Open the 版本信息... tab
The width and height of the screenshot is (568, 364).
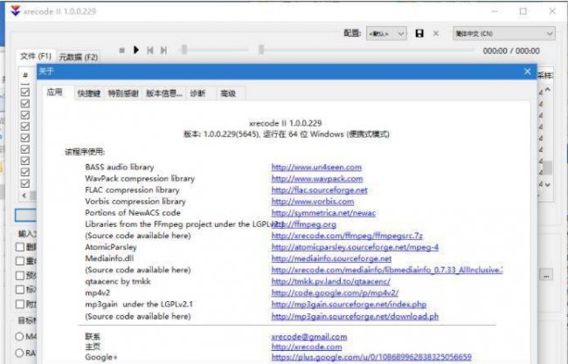coord(163,93)
